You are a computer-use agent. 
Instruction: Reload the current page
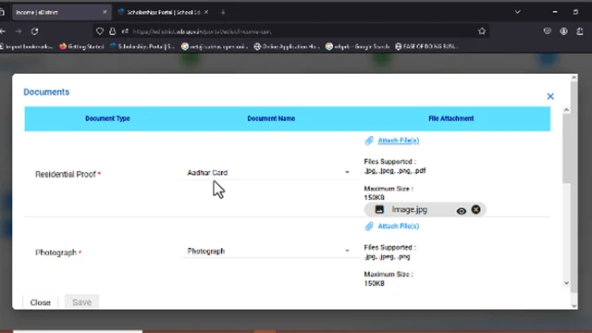point(35,31)
